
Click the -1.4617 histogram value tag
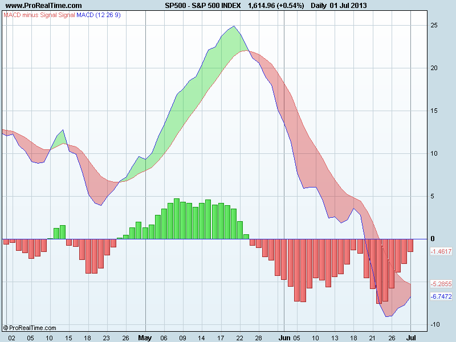pos(441,251)
